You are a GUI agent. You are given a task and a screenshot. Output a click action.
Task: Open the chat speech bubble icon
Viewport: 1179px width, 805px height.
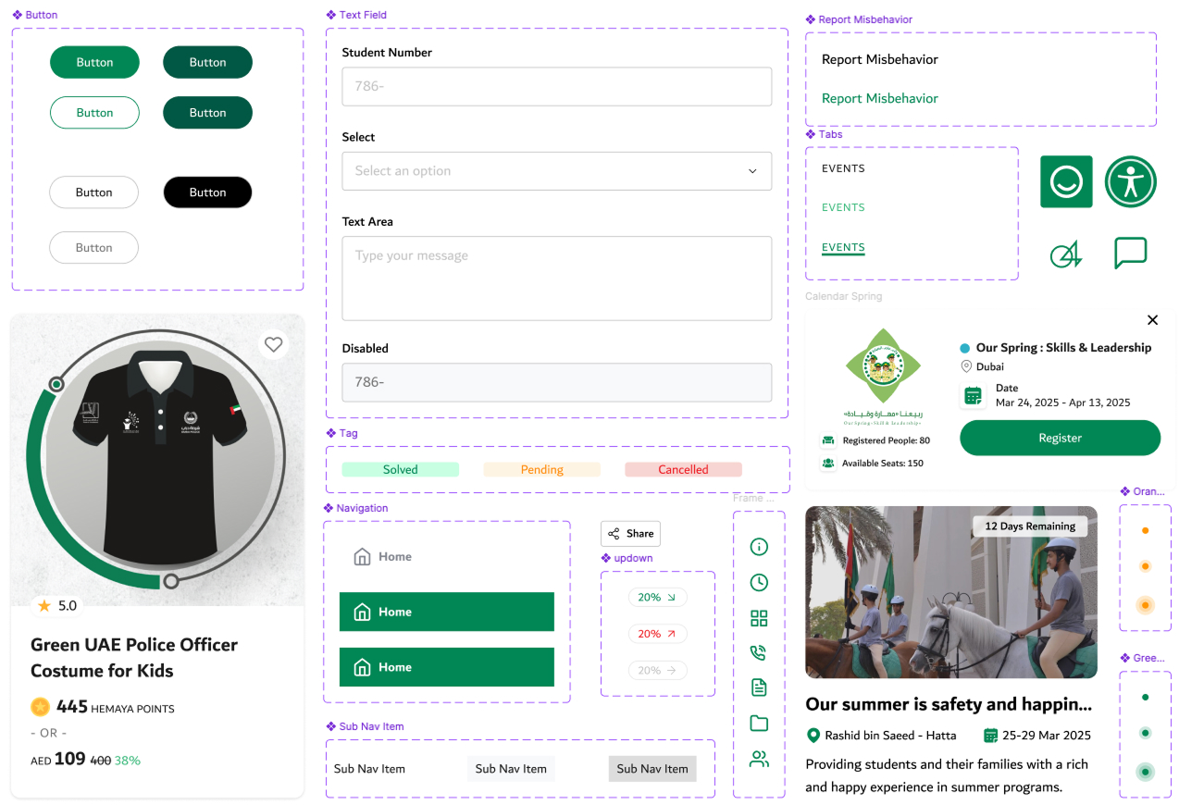pyautogui.click(x=1130, y=253)
